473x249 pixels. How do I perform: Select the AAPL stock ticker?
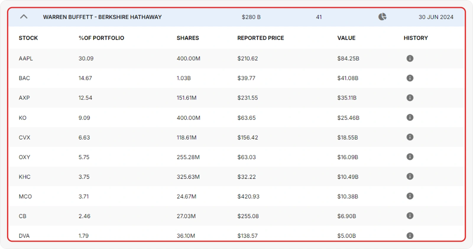point(26,58)
